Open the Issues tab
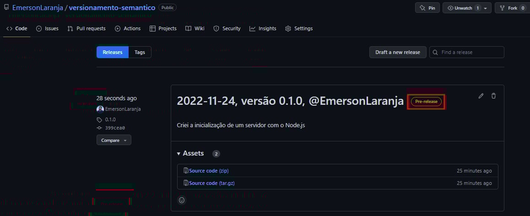 coord(47,28)
